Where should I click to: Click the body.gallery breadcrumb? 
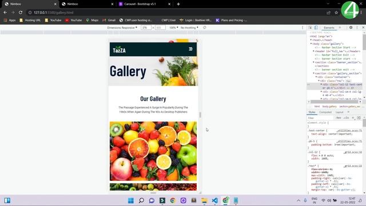(x=329, y=106)
